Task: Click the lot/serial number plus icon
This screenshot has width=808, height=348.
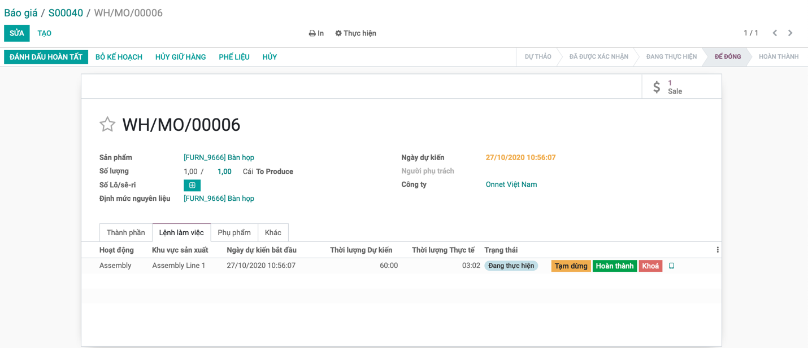Action: point(192,185)
